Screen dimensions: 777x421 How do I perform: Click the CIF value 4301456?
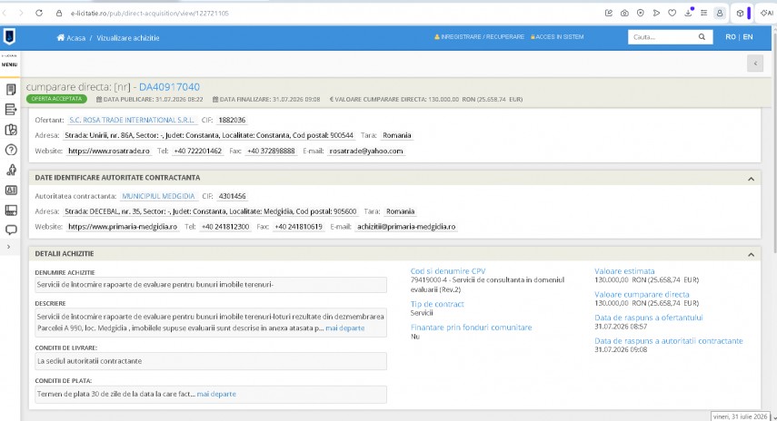(232, 196)
